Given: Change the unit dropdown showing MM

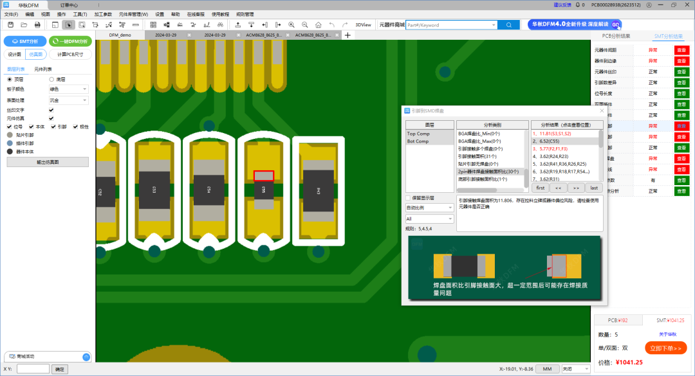Looking at the screenshot, I should pos(547,368).
